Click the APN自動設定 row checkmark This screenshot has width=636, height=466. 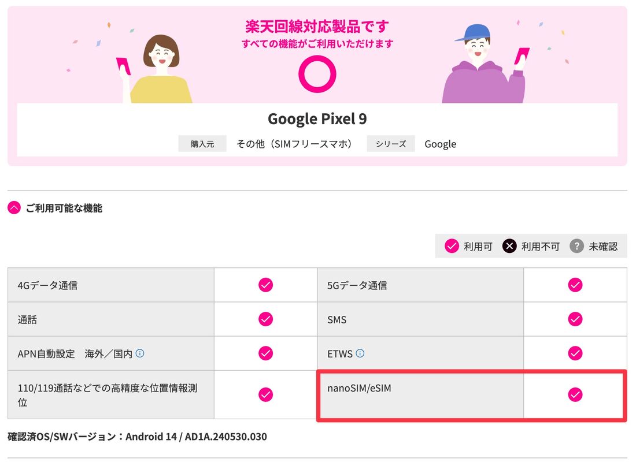pos(266,353)
